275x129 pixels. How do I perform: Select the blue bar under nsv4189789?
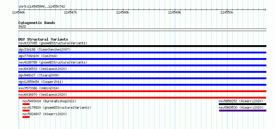point(142,65)
